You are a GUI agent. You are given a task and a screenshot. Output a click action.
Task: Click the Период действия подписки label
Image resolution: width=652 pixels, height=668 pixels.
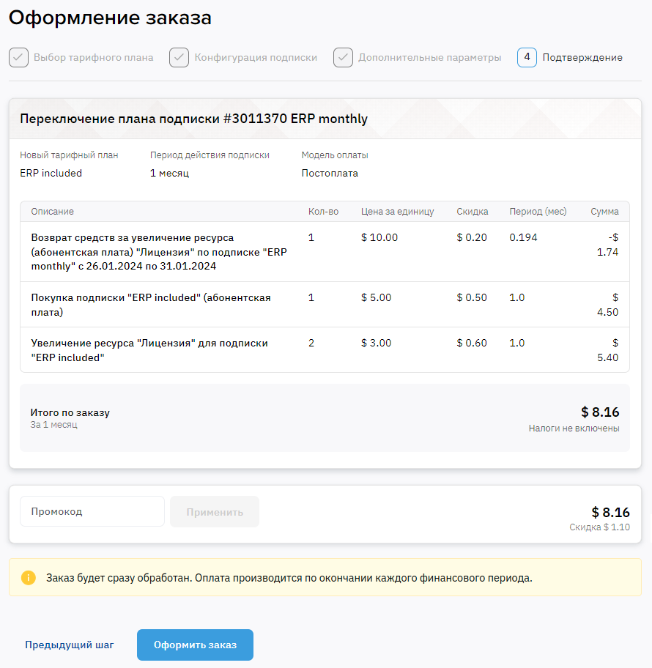210,155
